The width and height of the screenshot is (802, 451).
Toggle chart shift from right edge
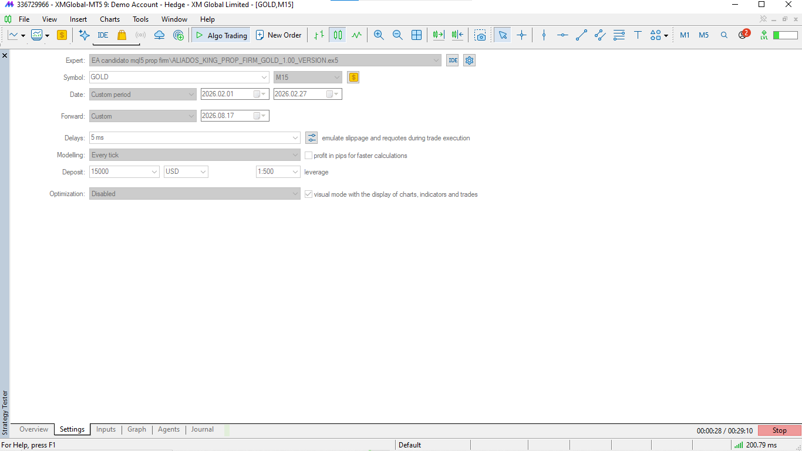[457, 35]
